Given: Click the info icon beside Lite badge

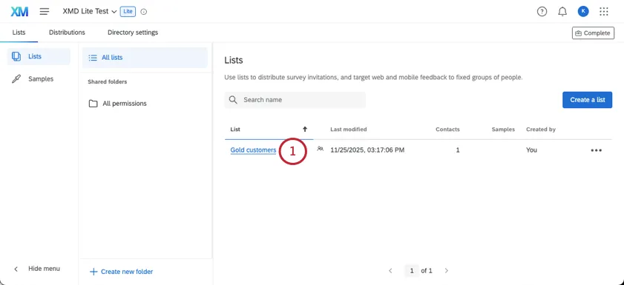Looking at the screenshot, I should tap(144, 12).
